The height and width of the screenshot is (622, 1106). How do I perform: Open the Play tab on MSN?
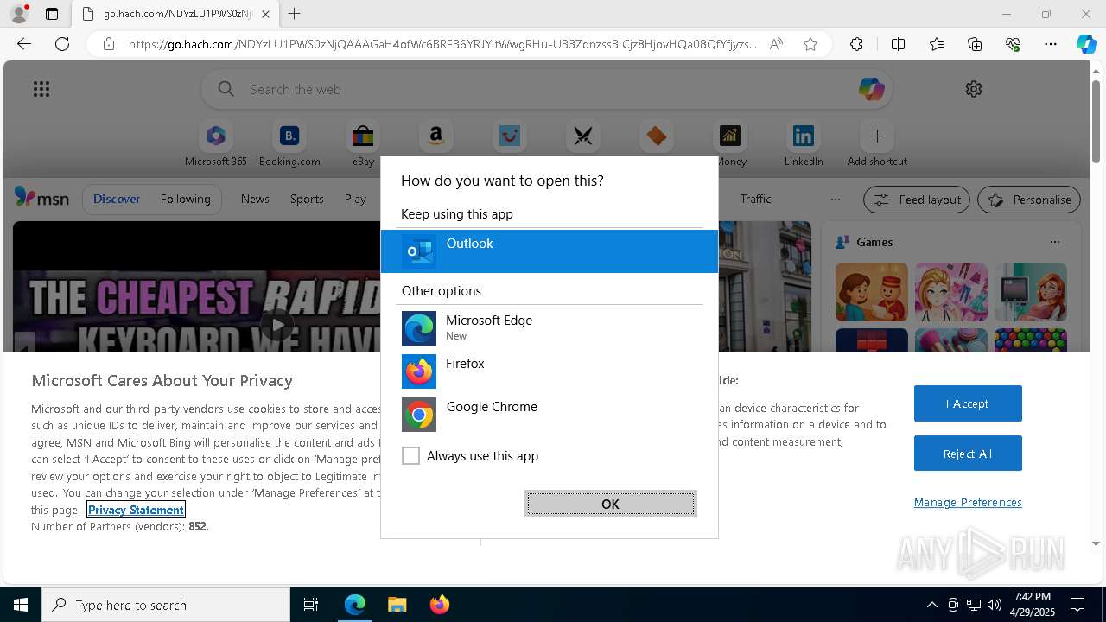355,199
